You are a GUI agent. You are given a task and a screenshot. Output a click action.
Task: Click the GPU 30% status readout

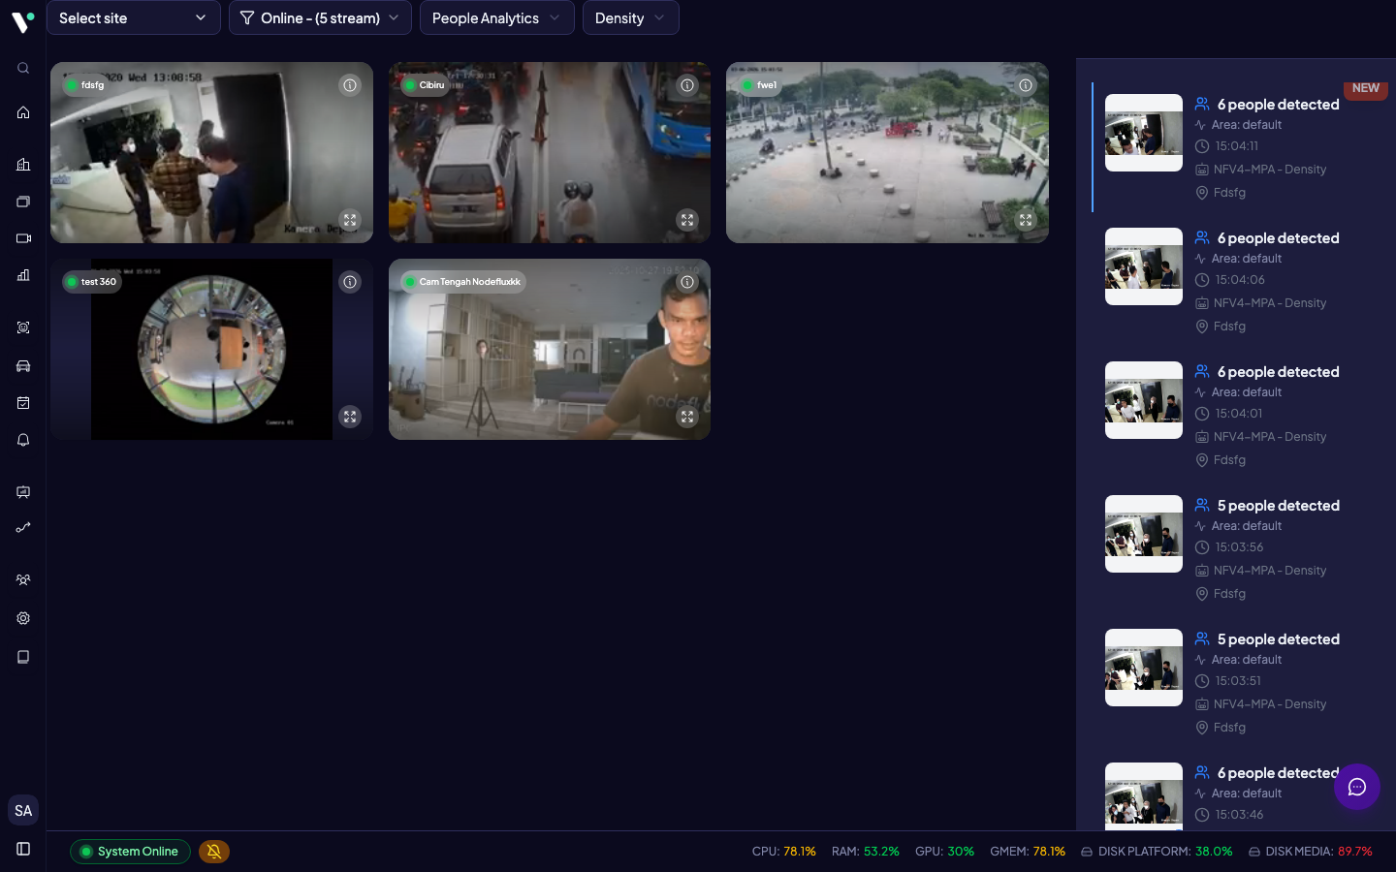[x=944, y=852]
